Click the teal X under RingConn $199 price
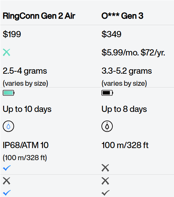 pyautogui.click(x=7, y=52)
